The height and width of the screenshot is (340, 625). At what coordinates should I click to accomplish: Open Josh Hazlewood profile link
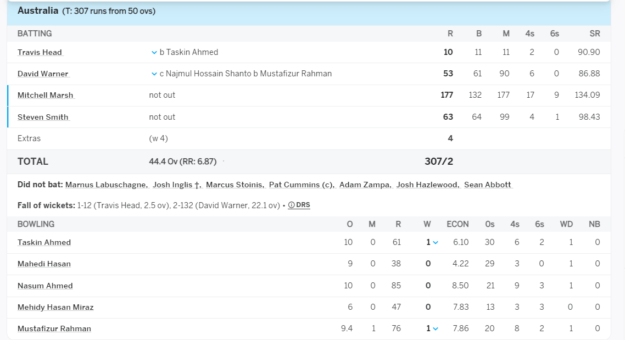click(x=428, y=185)
